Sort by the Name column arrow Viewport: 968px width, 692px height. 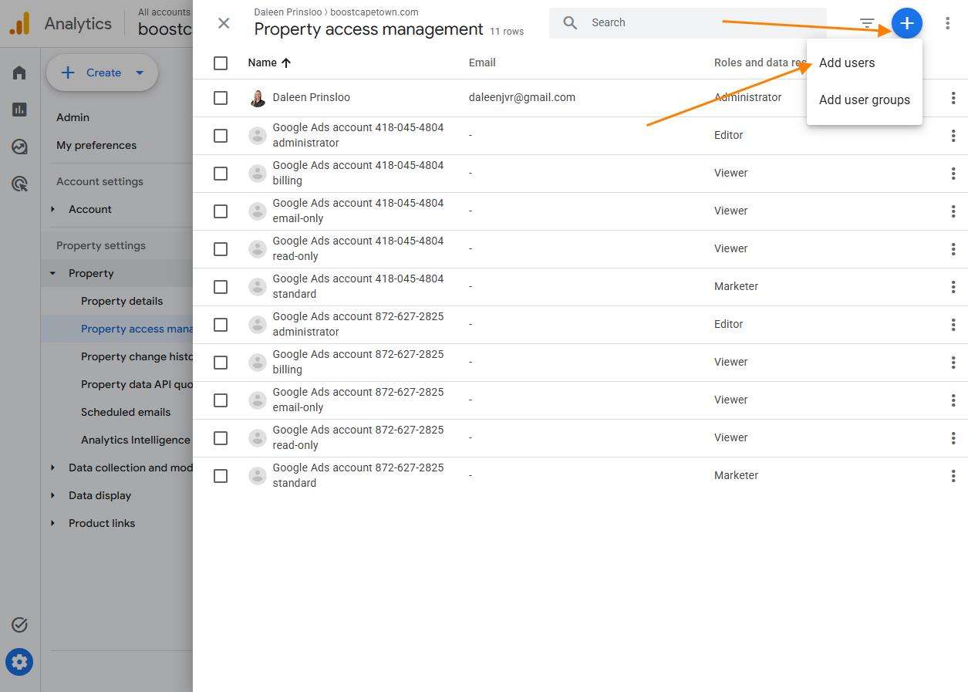tap(286, 63)
